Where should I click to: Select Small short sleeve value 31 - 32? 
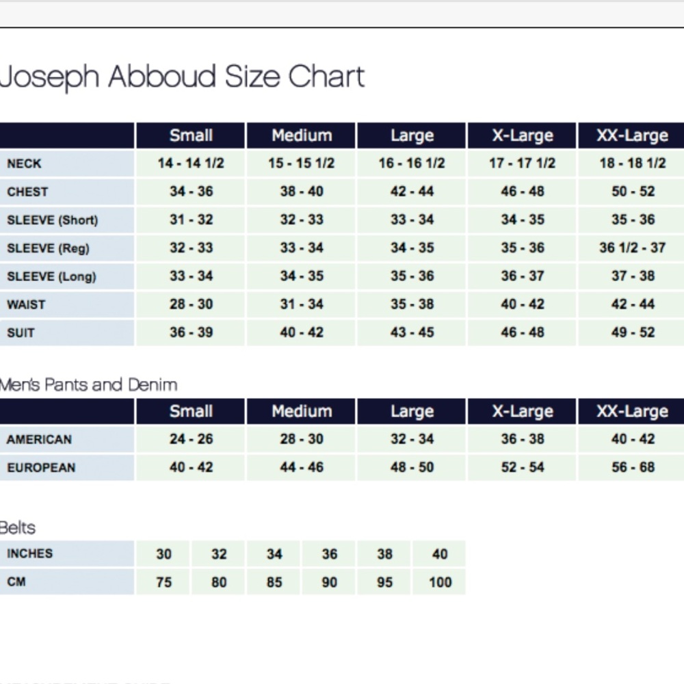point(191,220)
